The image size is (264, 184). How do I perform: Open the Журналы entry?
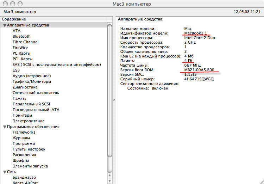21,138
